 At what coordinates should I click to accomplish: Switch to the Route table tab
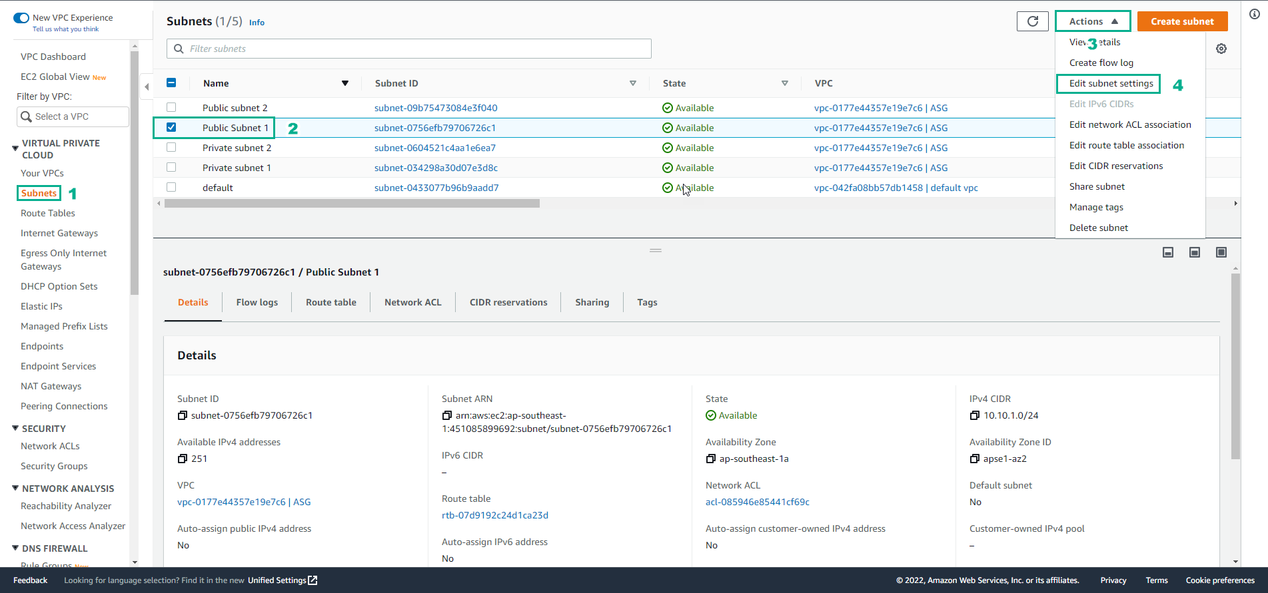[330, 302]
